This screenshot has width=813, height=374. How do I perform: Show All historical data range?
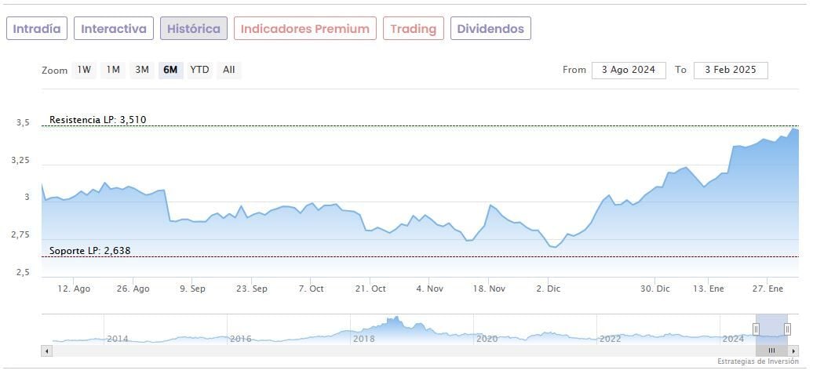click(228, 70)
